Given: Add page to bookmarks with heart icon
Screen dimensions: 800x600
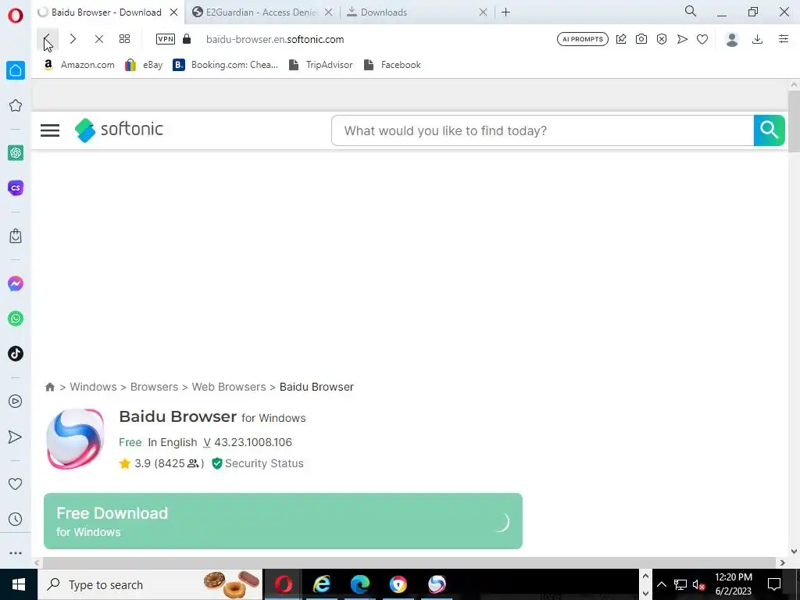Looking at the screenshot, I should 702,39.
